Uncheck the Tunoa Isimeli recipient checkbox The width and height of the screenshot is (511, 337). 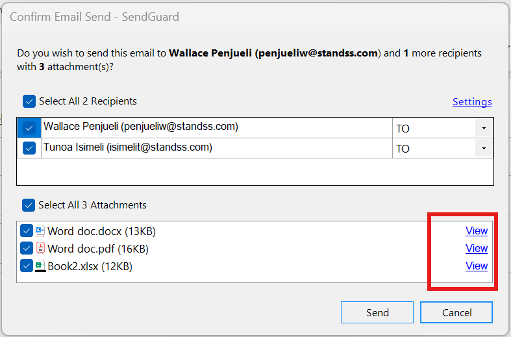tap(29, 148)
